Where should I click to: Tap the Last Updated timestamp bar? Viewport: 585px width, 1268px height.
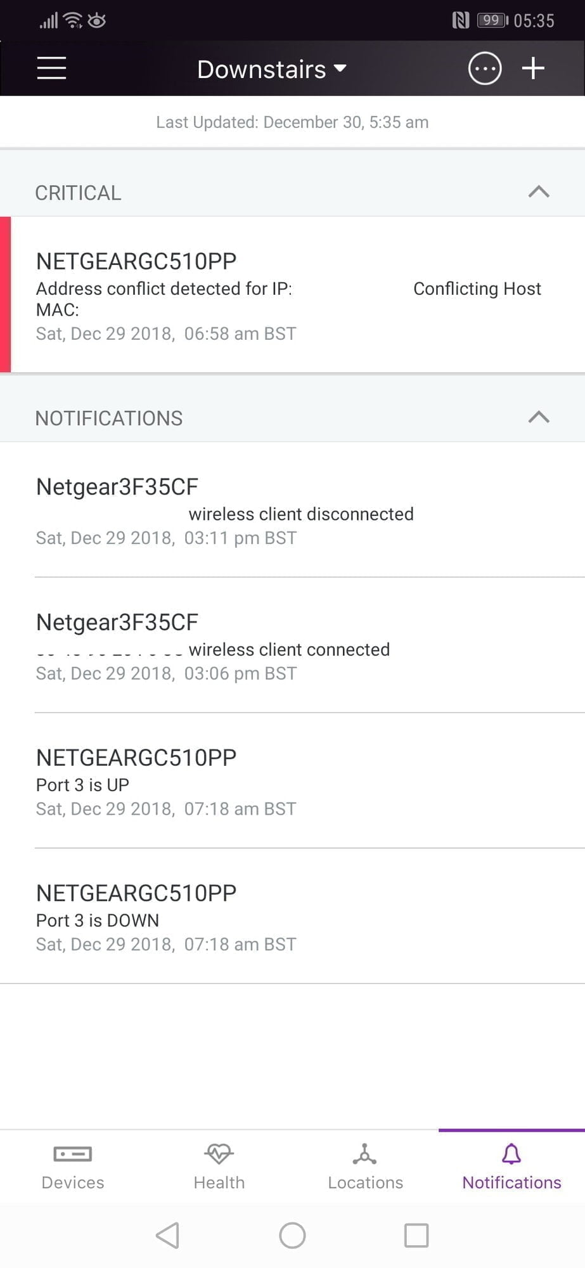coord(292,122)
